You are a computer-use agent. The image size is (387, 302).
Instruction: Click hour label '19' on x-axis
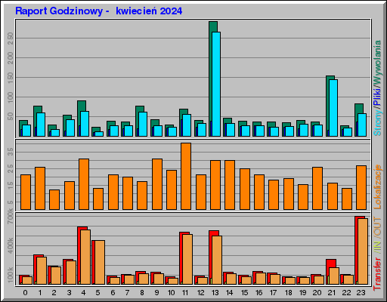coord(302,293)
